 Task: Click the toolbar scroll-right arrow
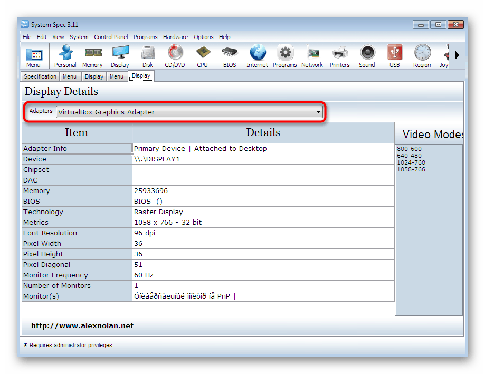click(457, 55)
